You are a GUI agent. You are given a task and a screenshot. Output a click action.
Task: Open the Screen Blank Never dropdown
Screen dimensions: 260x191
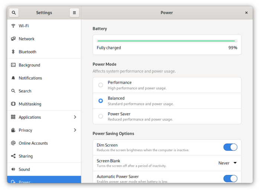pyautogui.click(x=227, y=163)
